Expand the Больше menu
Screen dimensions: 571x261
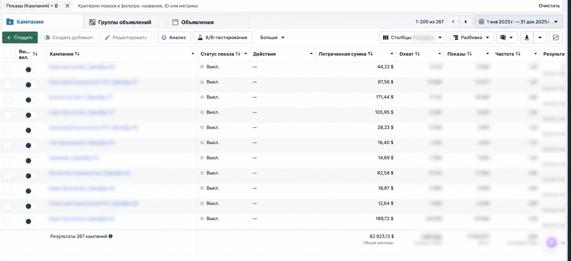(x=272, y=38)
